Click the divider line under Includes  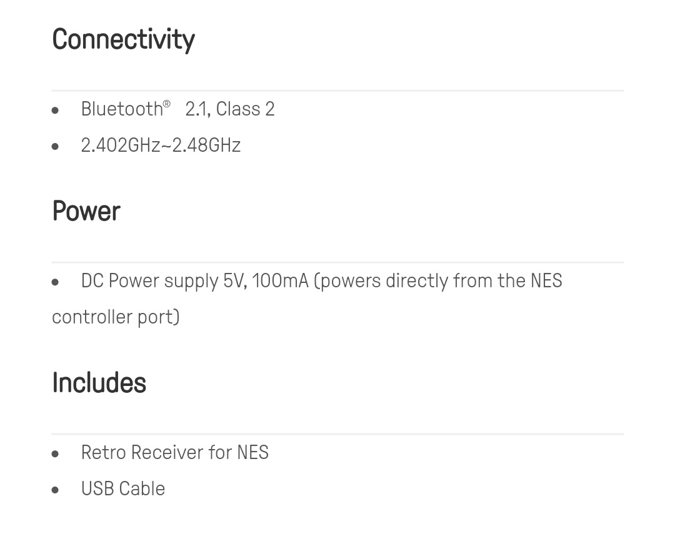pyautogui.click(x=337, y=434)
